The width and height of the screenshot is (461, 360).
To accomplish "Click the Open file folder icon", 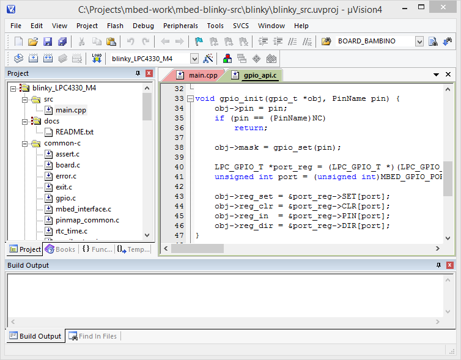I will click(33, 42).
